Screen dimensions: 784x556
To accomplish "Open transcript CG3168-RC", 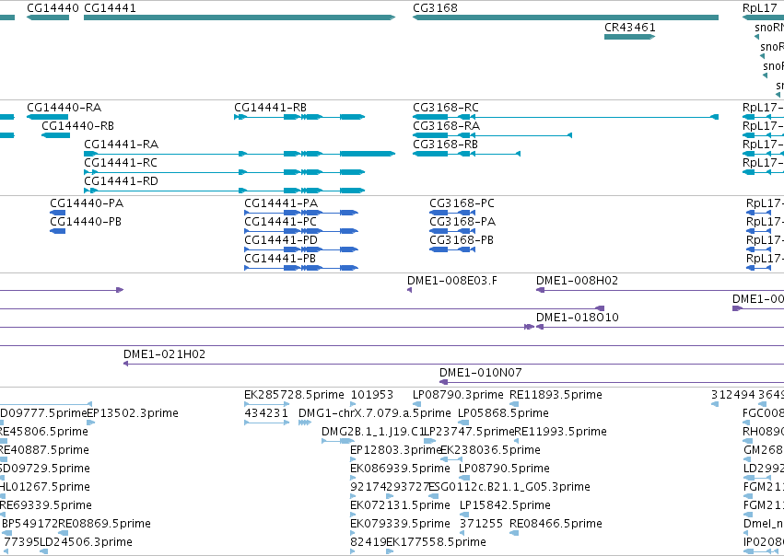I will pos(446,108).
